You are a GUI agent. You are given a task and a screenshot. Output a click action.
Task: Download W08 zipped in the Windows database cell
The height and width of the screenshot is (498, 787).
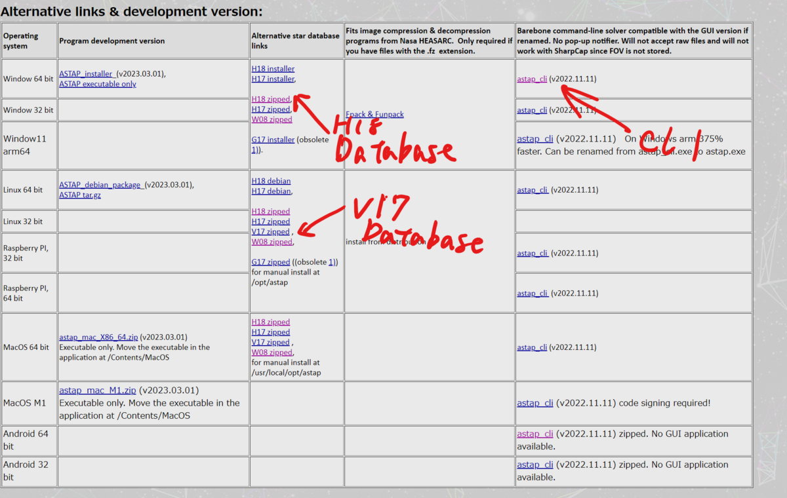pos(272,120)
